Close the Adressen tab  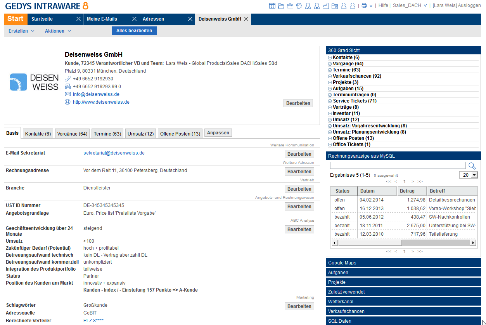[x=190, y=19]
